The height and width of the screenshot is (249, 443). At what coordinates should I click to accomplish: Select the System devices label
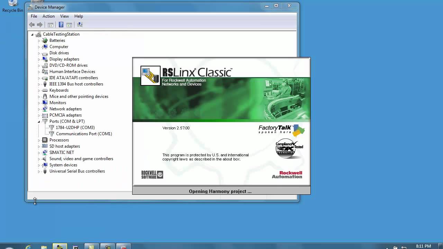63,165
